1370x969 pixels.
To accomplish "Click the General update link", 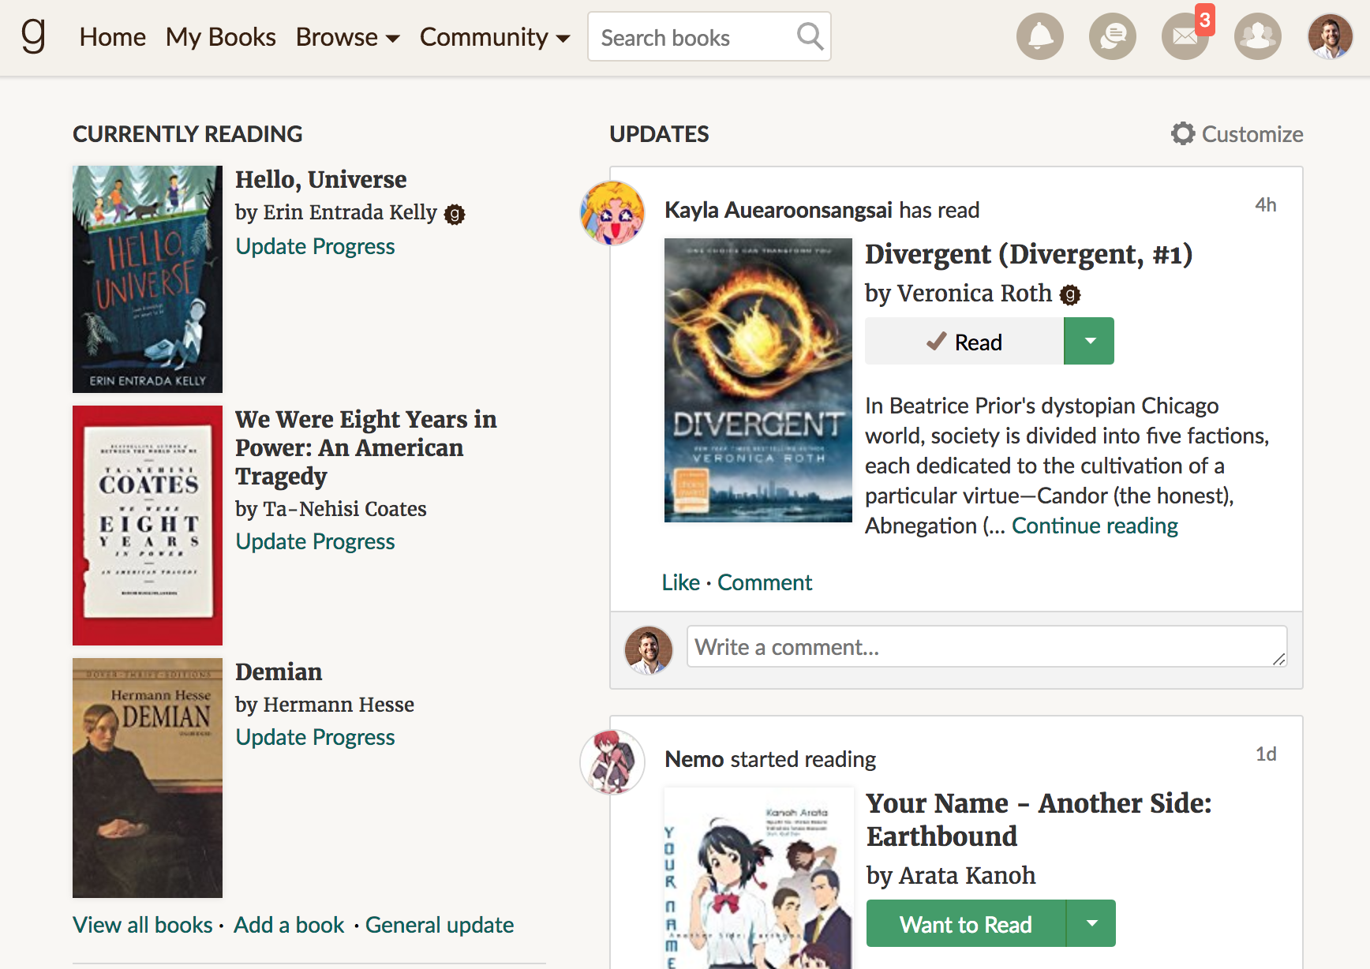I will pyautogui.click(x=440, y=925).
